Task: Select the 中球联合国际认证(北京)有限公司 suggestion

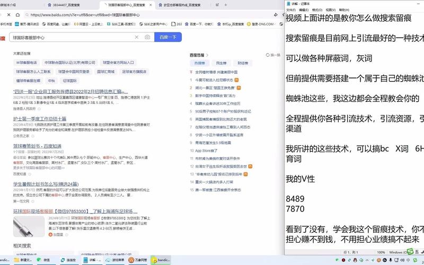Action: pyautogui.click(x=70, y=63)
